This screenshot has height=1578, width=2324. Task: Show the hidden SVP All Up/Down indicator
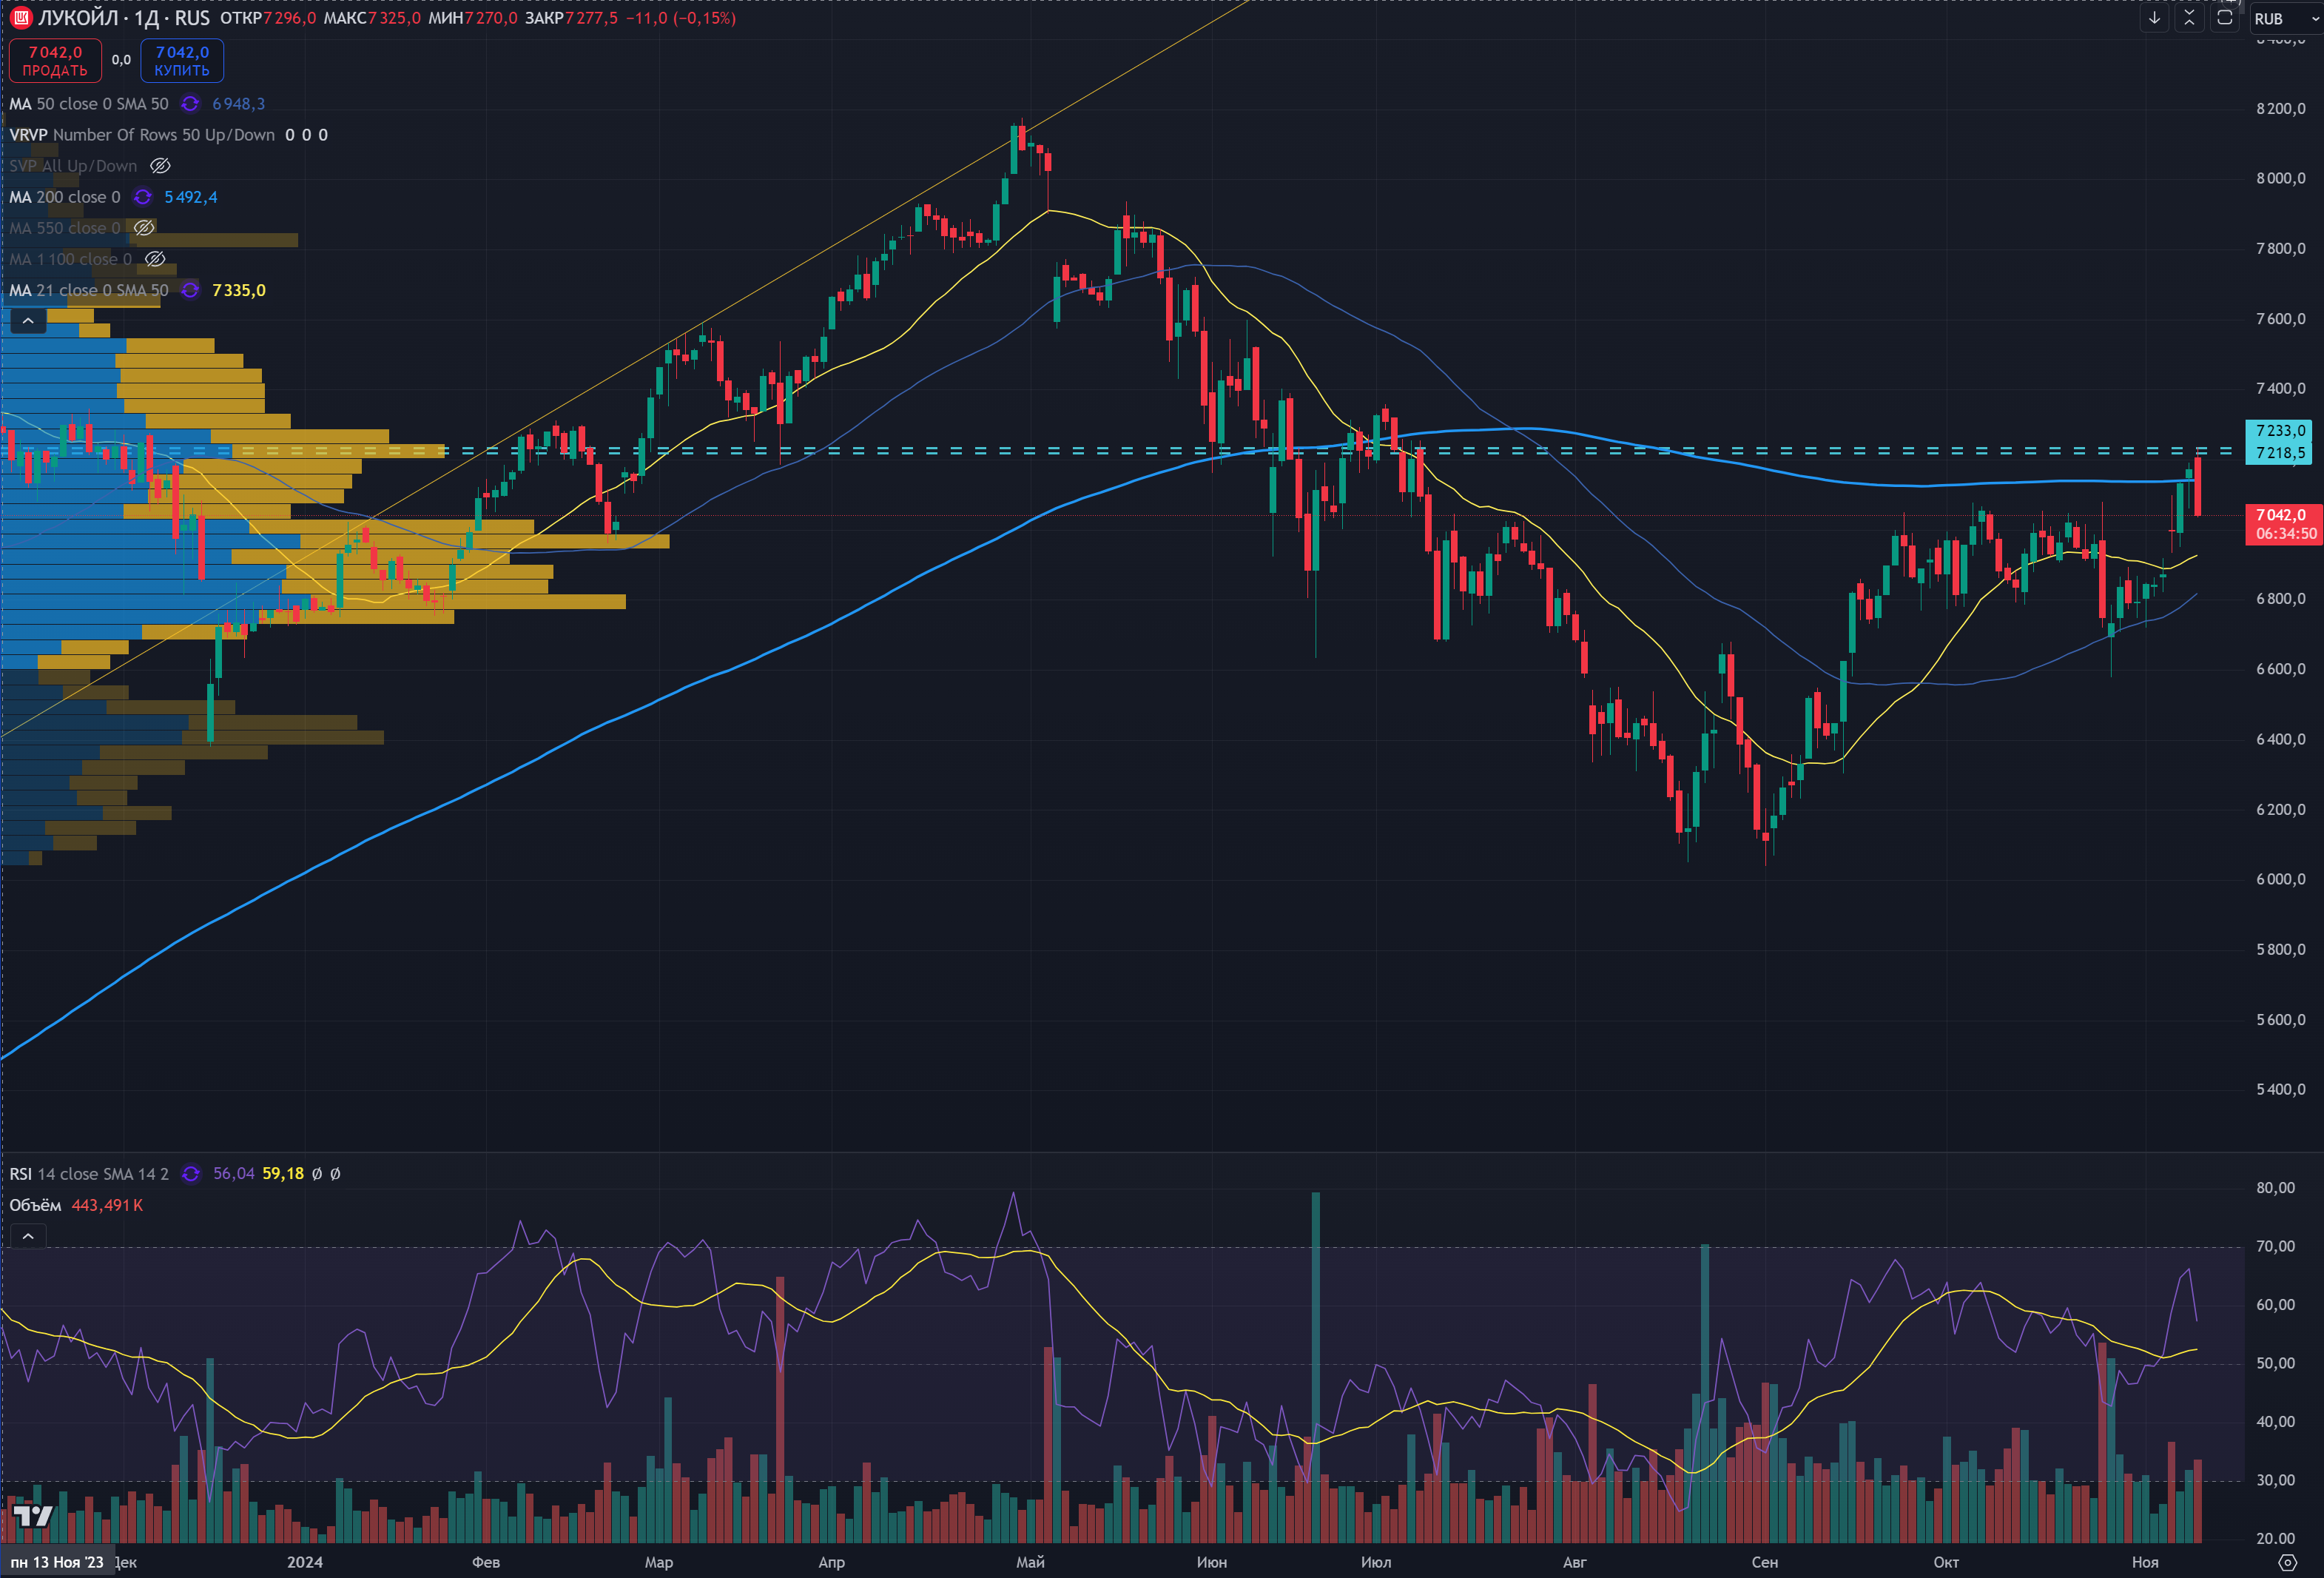(x=160, y=166)
